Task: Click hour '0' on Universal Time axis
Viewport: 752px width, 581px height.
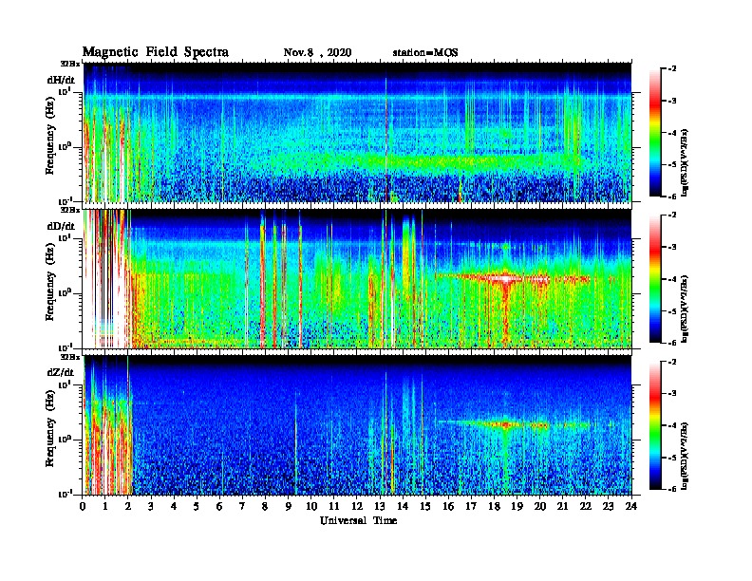Action: coord(83,506)
